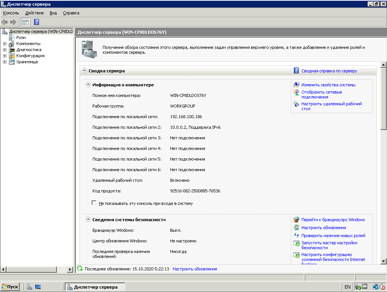This screenshot has height=292, width=387.
Task: Click the server root node icon in tree
Action: (5, 31)
